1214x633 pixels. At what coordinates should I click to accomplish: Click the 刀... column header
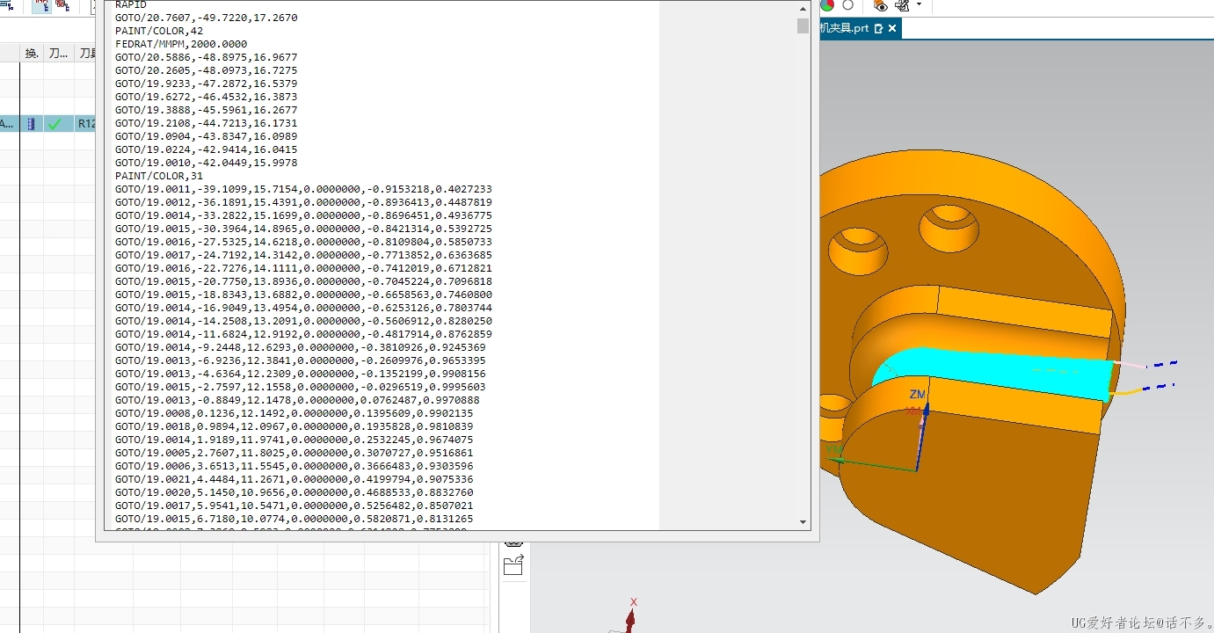58,54
